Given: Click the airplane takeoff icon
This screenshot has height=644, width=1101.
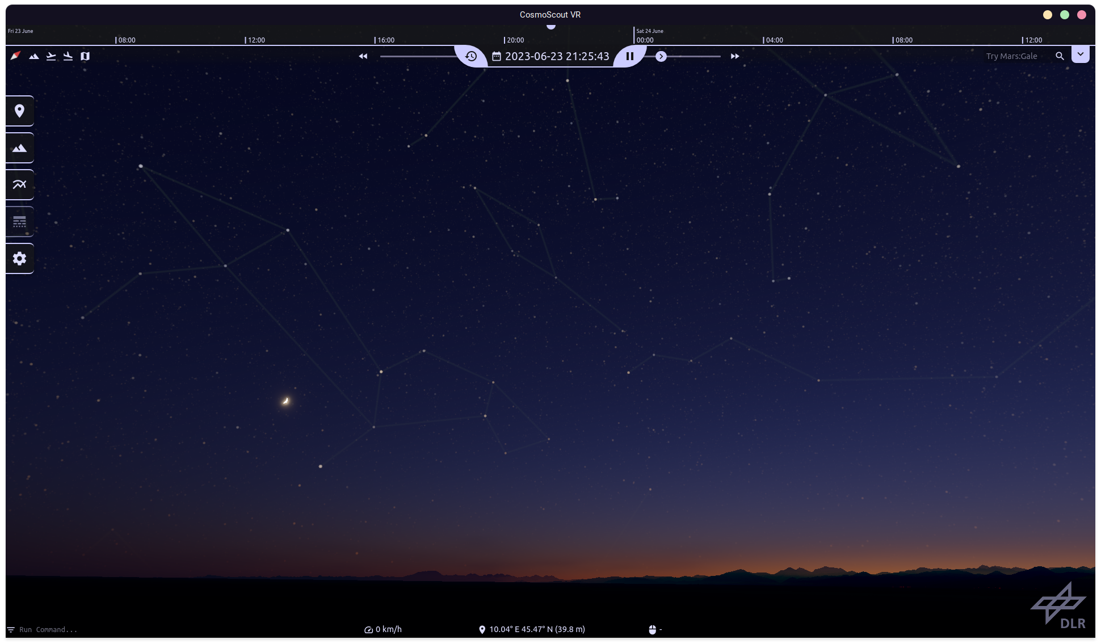Looking at the screenshot, I should (51, 56).
